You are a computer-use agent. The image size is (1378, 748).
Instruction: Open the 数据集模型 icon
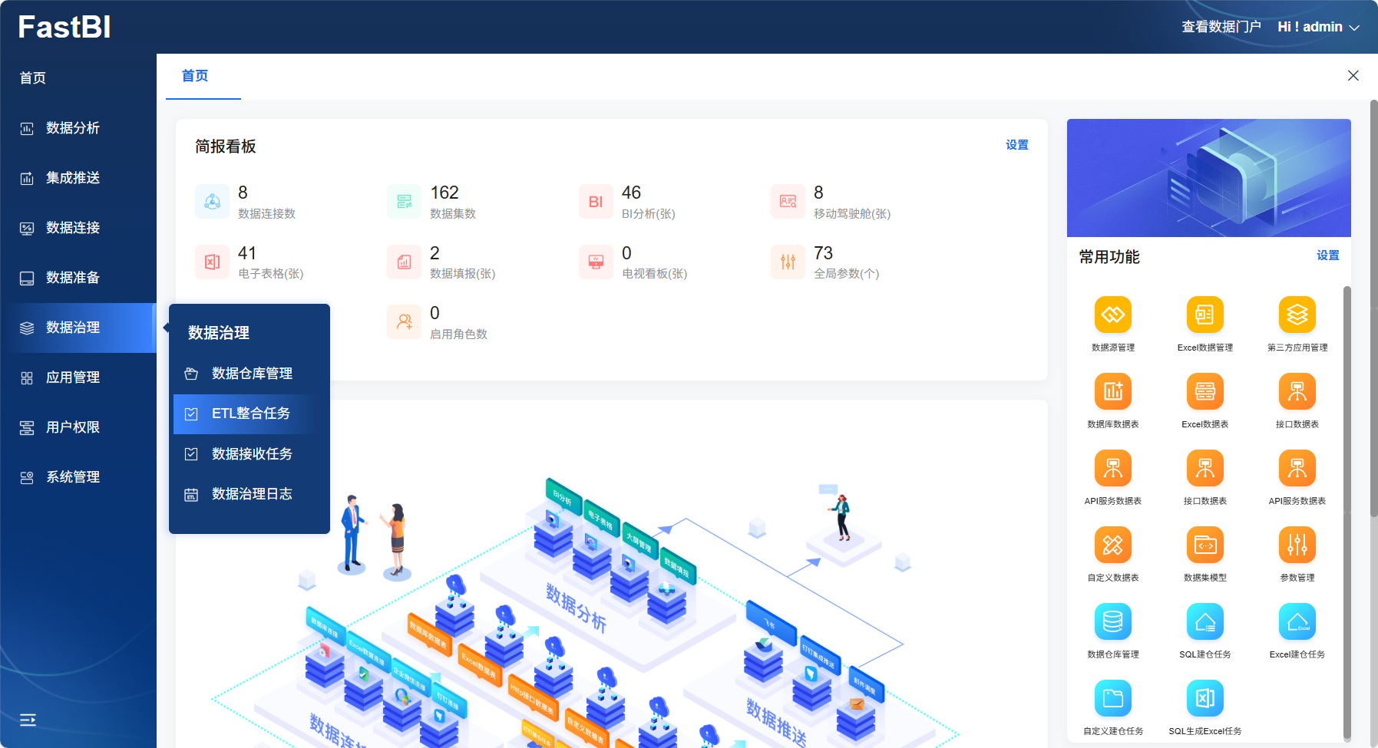pyautogui.click(x=1205, y=545)
